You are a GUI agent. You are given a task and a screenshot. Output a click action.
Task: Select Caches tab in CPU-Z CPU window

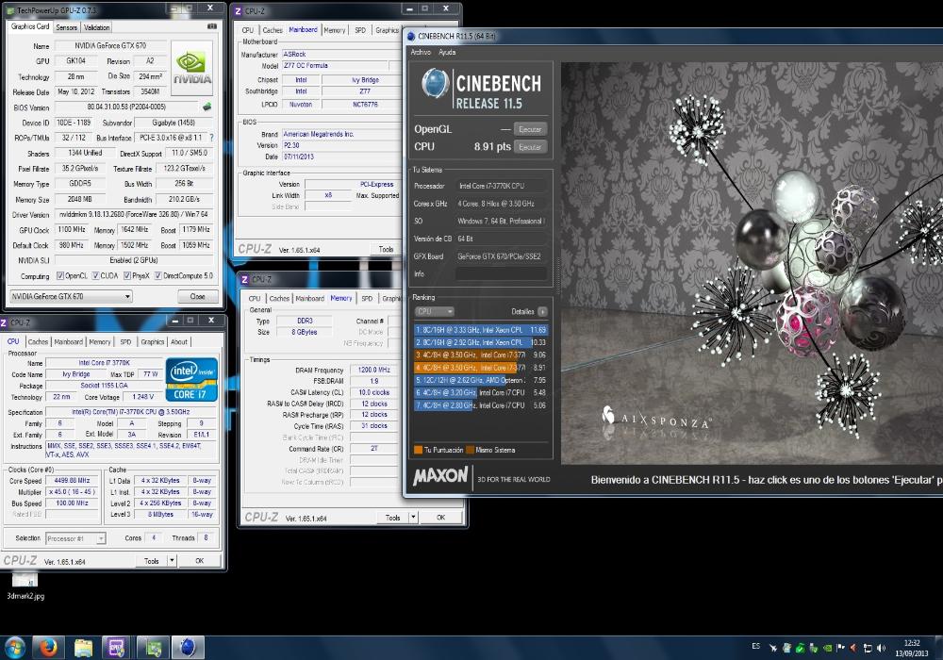pyautogui.click(x=38, y=342)
